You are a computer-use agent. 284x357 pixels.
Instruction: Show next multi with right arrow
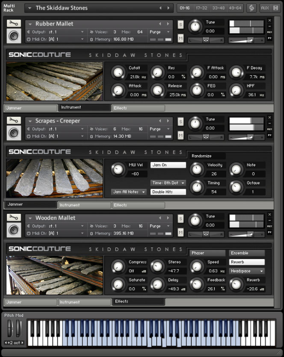[x=169, y=8]
